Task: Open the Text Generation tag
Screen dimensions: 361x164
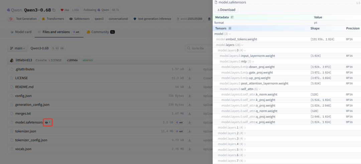Action: (x=23, y=19)
